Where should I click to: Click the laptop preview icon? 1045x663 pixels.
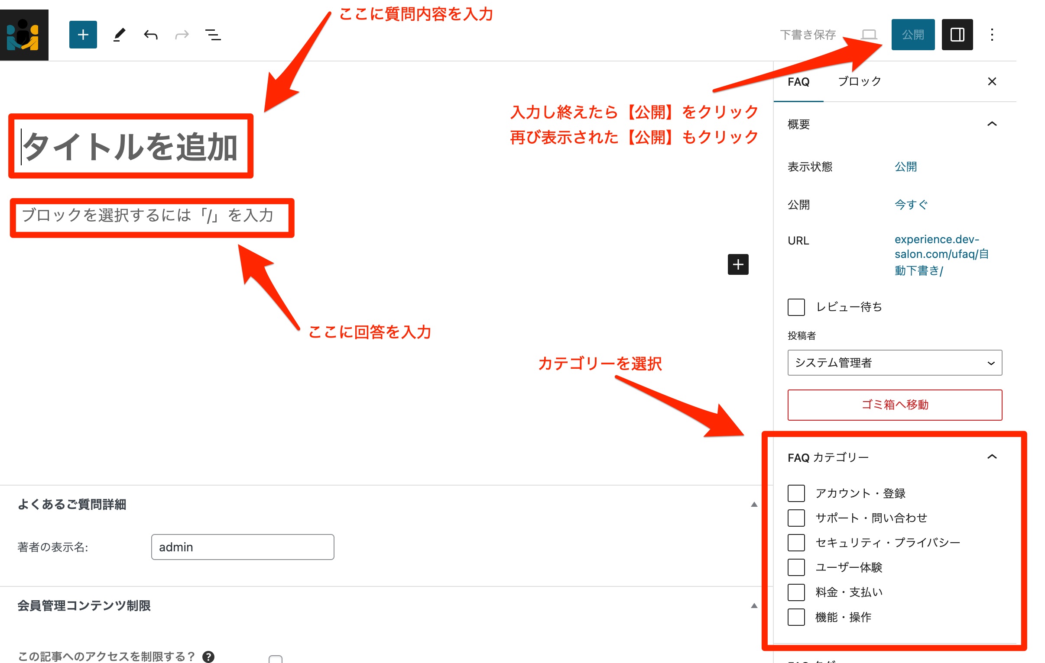click(x=869, y=35)
